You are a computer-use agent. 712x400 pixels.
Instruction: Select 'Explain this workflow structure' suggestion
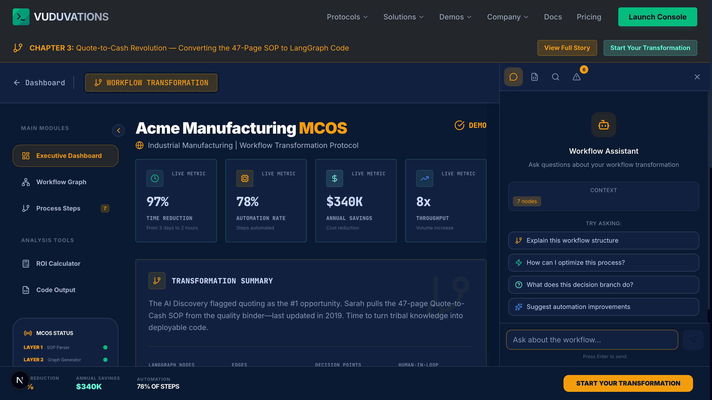point(603,240)
